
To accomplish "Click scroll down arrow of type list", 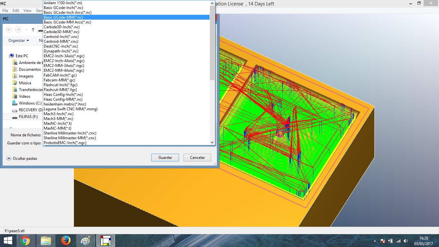I will click(212, 142).
